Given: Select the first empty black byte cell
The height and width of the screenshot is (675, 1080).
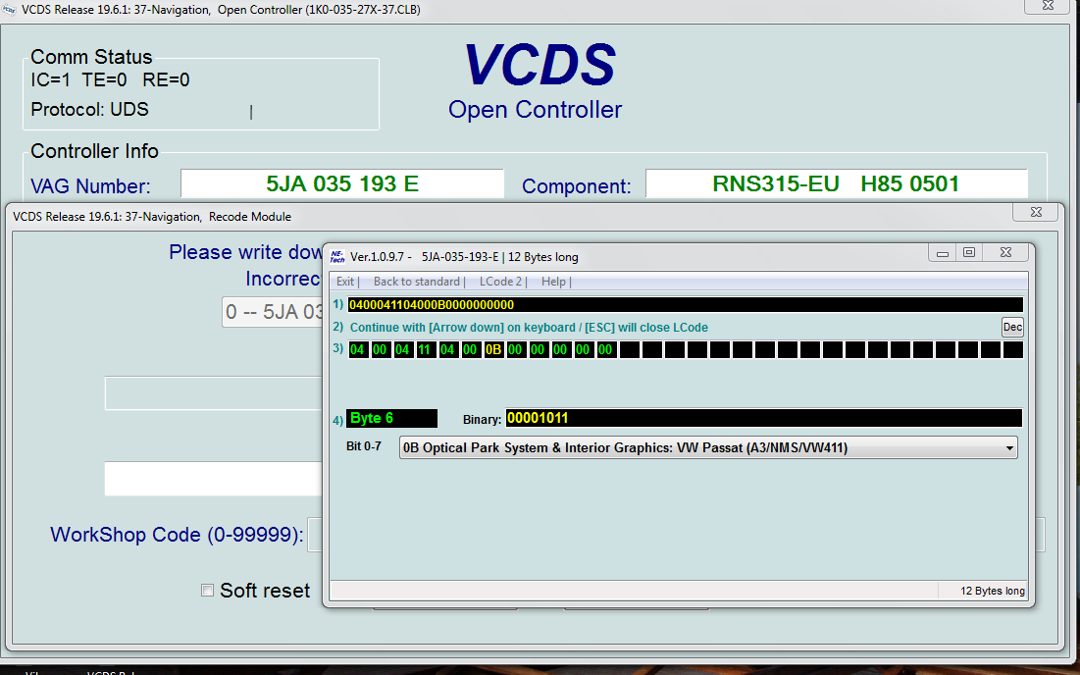Looking at the screenshot, I should pyautogui.click(x=630, y=350).
